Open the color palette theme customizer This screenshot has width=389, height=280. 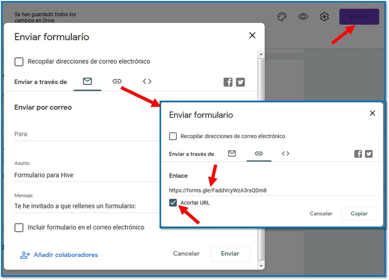pyautogui.click(x=282, y=17)
